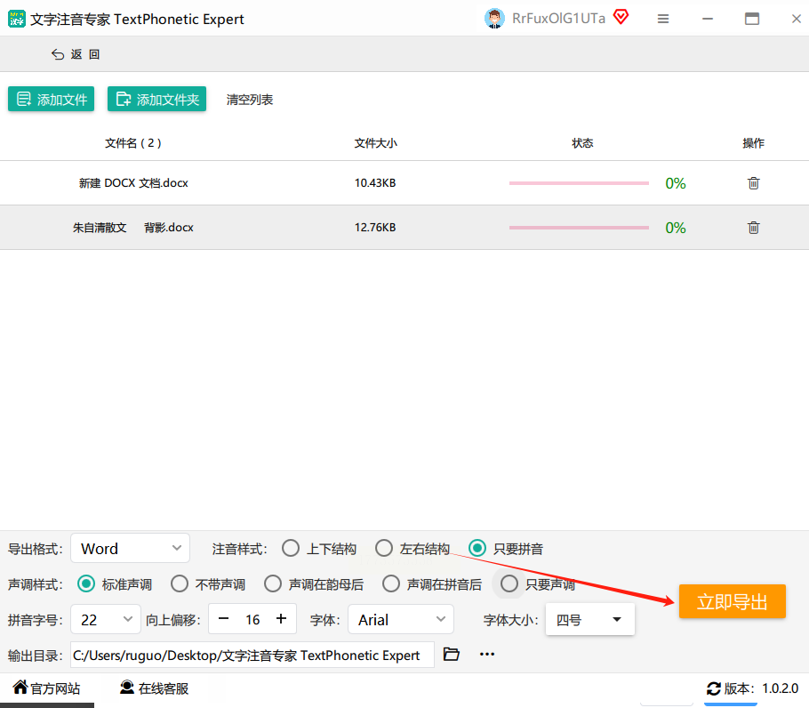Image resolution: width=809 pixels, height=708 pixels.
Task: Choose 声调在拼音后 tone style
Action: click(x=432, y=584)
